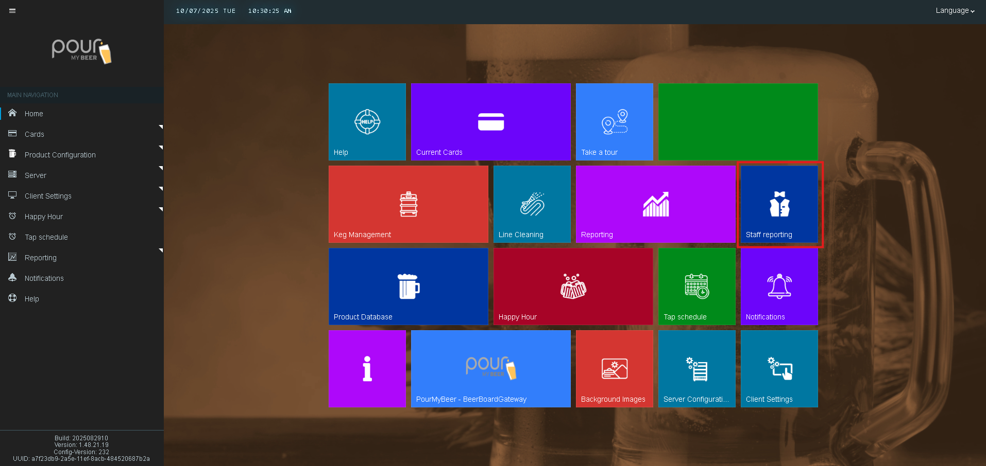Open the Background Images tile

point(614,369)
